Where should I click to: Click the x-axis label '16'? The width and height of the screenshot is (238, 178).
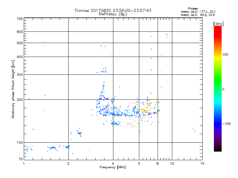click(x=202, y=163)
